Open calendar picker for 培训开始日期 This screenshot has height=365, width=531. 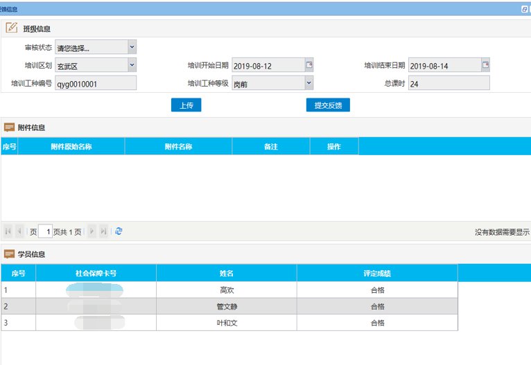309,65
